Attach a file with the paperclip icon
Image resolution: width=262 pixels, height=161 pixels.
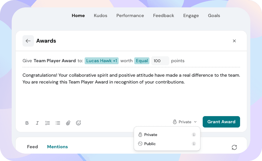tap(68, 123)
